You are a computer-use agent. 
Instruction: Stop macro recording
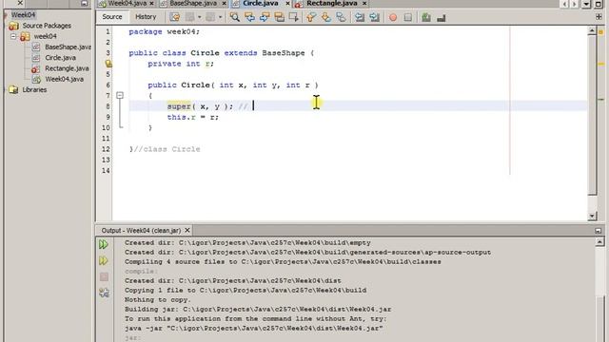pyautogui.click(x=408, y=17)
